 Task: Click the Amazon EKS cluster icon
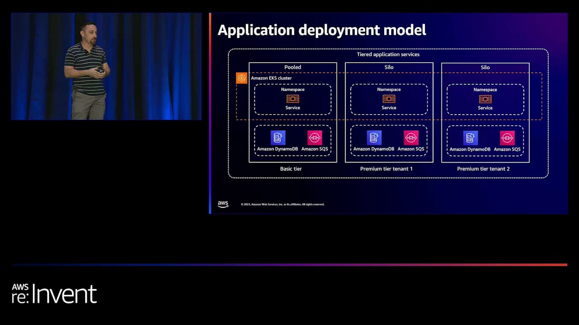242,78
